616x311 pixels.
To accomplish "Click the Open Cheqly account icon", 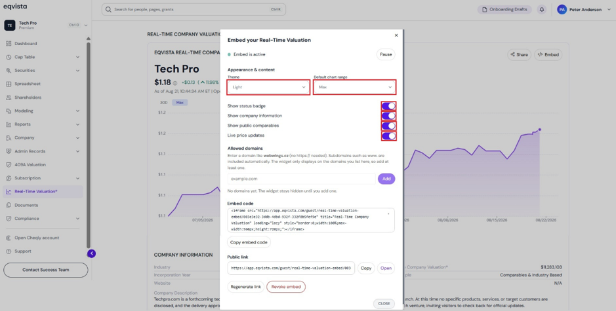I will tap(9, 238).
